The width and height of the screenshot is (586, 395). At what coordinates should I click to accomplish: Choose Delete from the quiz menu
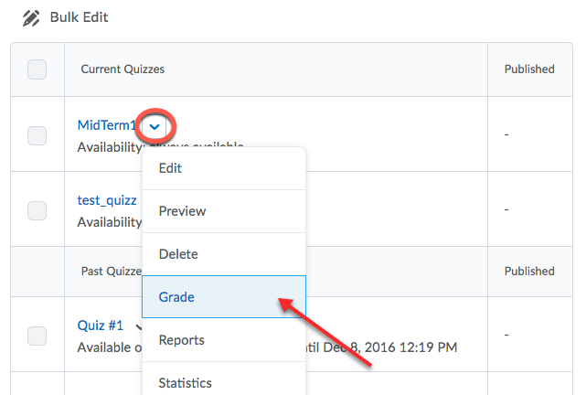point(224,254)
